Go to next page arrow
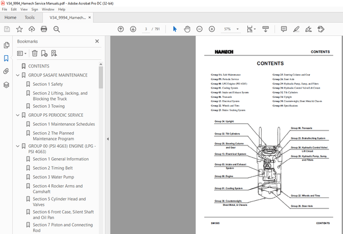343x234 pixels. [133, 29]
